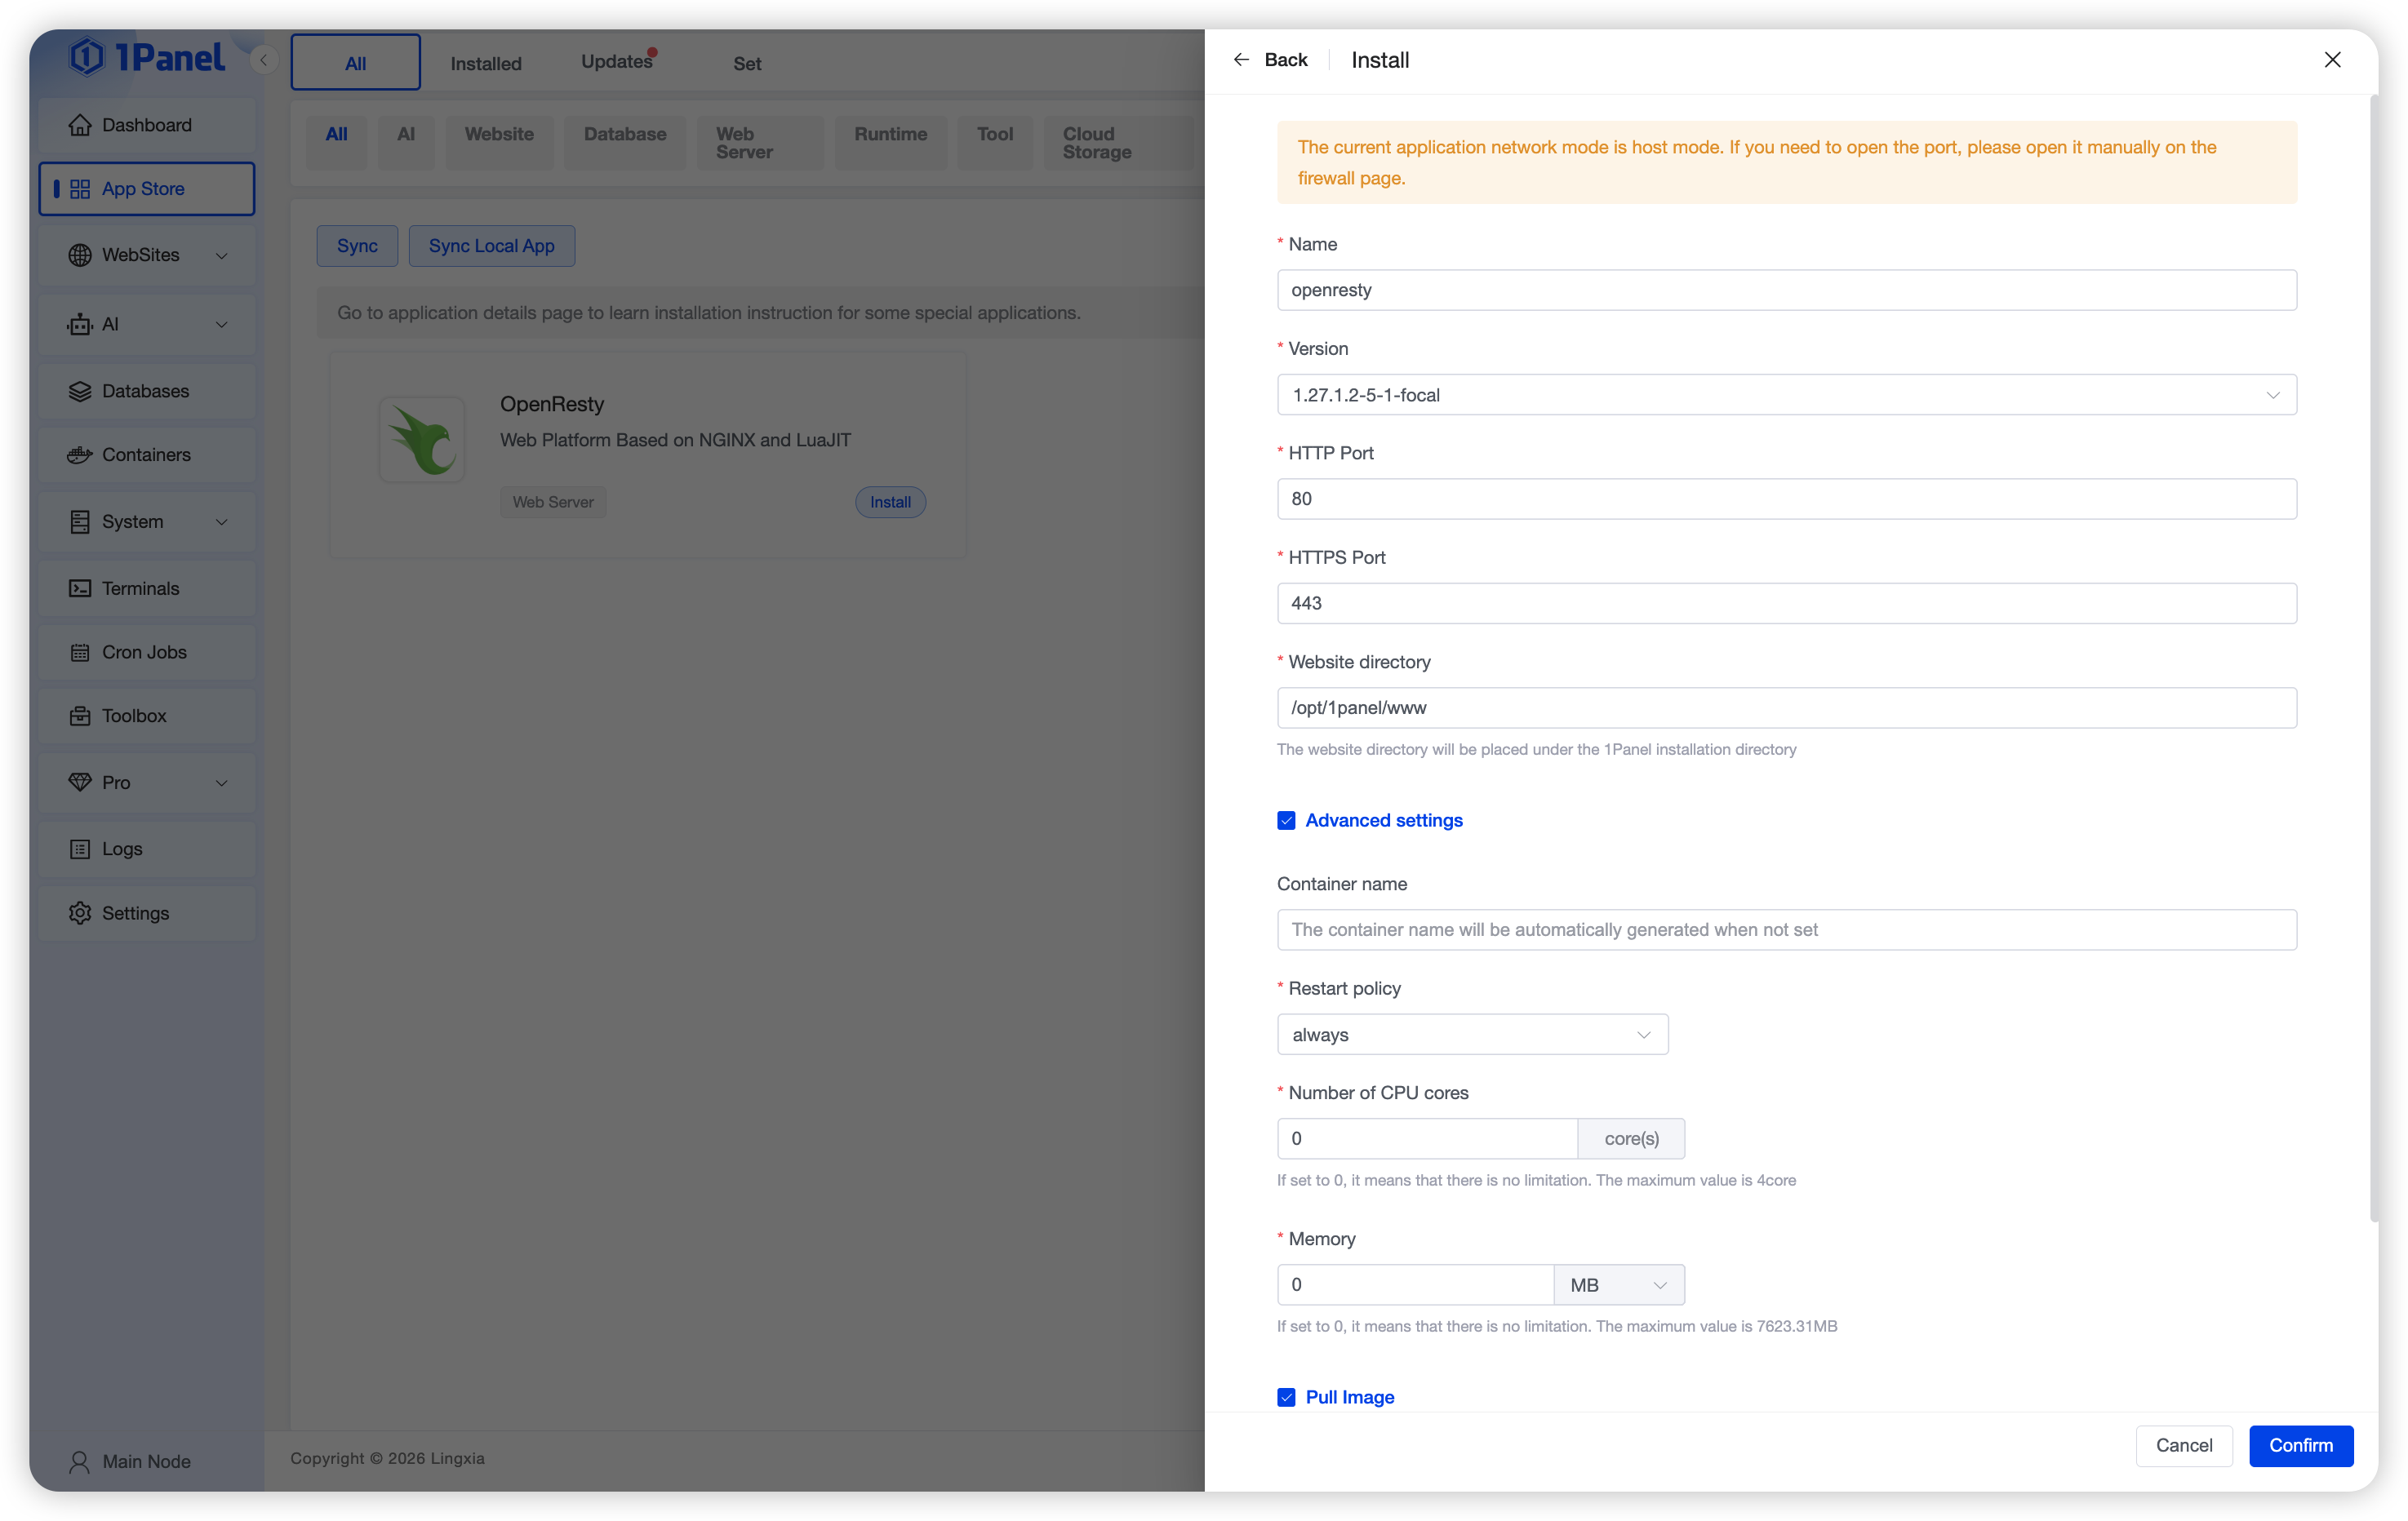This screenshot has width=2408, height=1521.
Task: Click the Terminals icon in sidebar
Action: [x=79, y=588]
